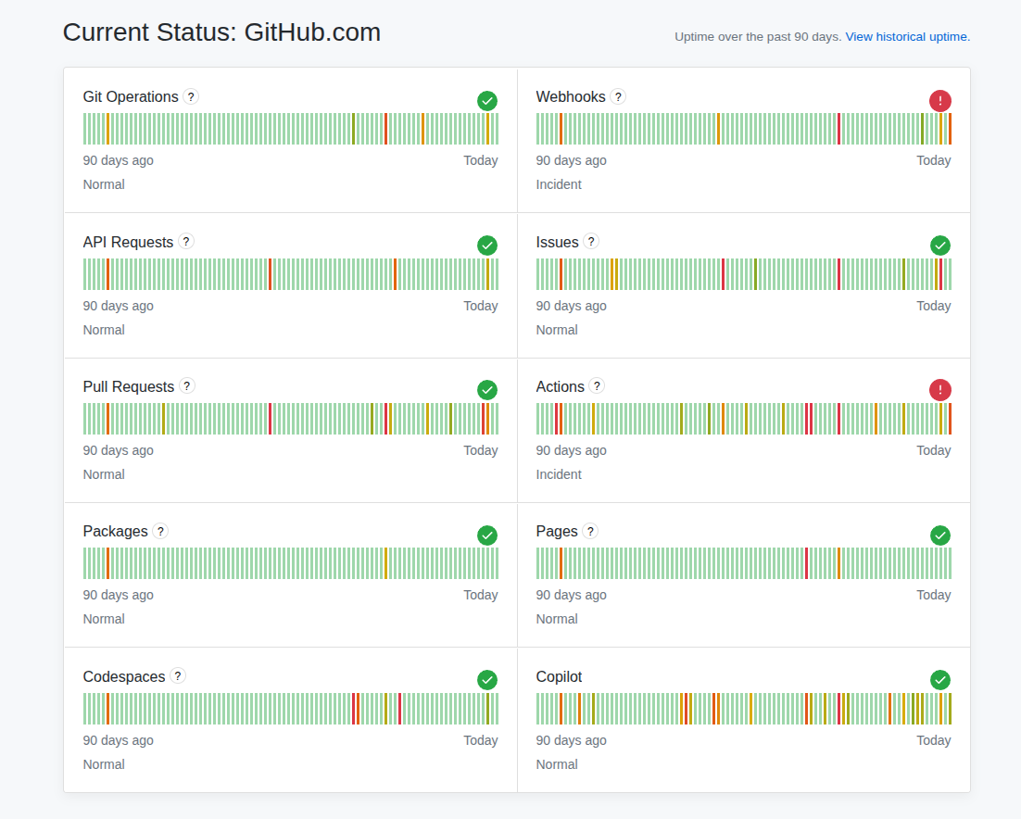Click the Webhooks component title
The image size is (1021, 819).
[x=571, y=97]
